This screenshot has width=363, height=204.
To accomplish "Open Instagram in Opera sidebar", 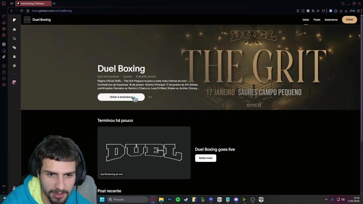I will (x=4, y=50).
